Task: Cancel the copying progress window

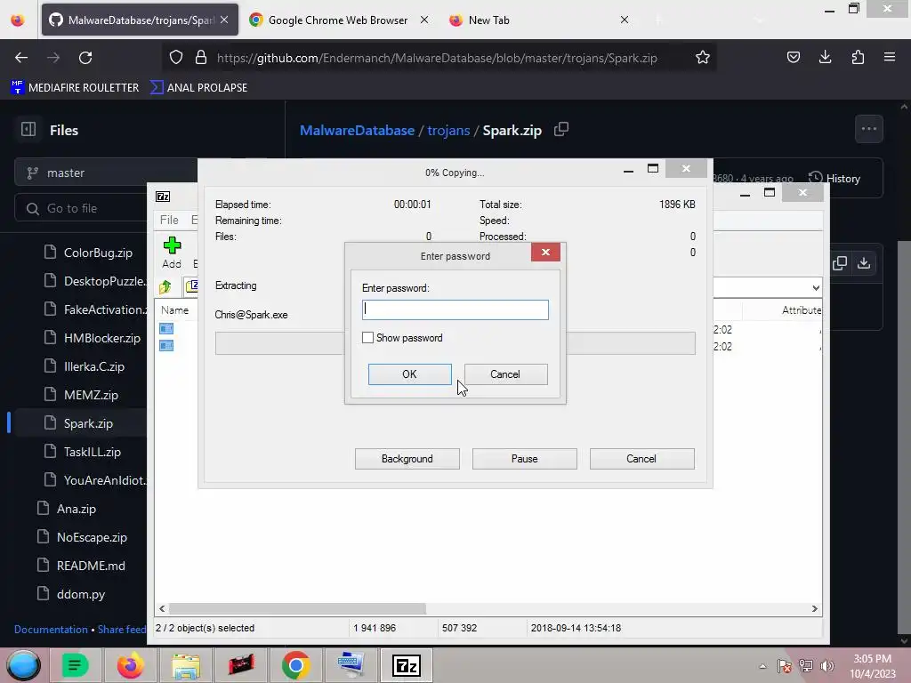Action: [x=641, y=458]
